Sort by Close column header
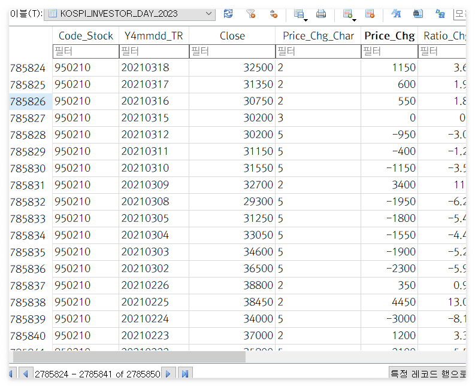The height and width of the screenshot is (387, 475). pos(232,36)
